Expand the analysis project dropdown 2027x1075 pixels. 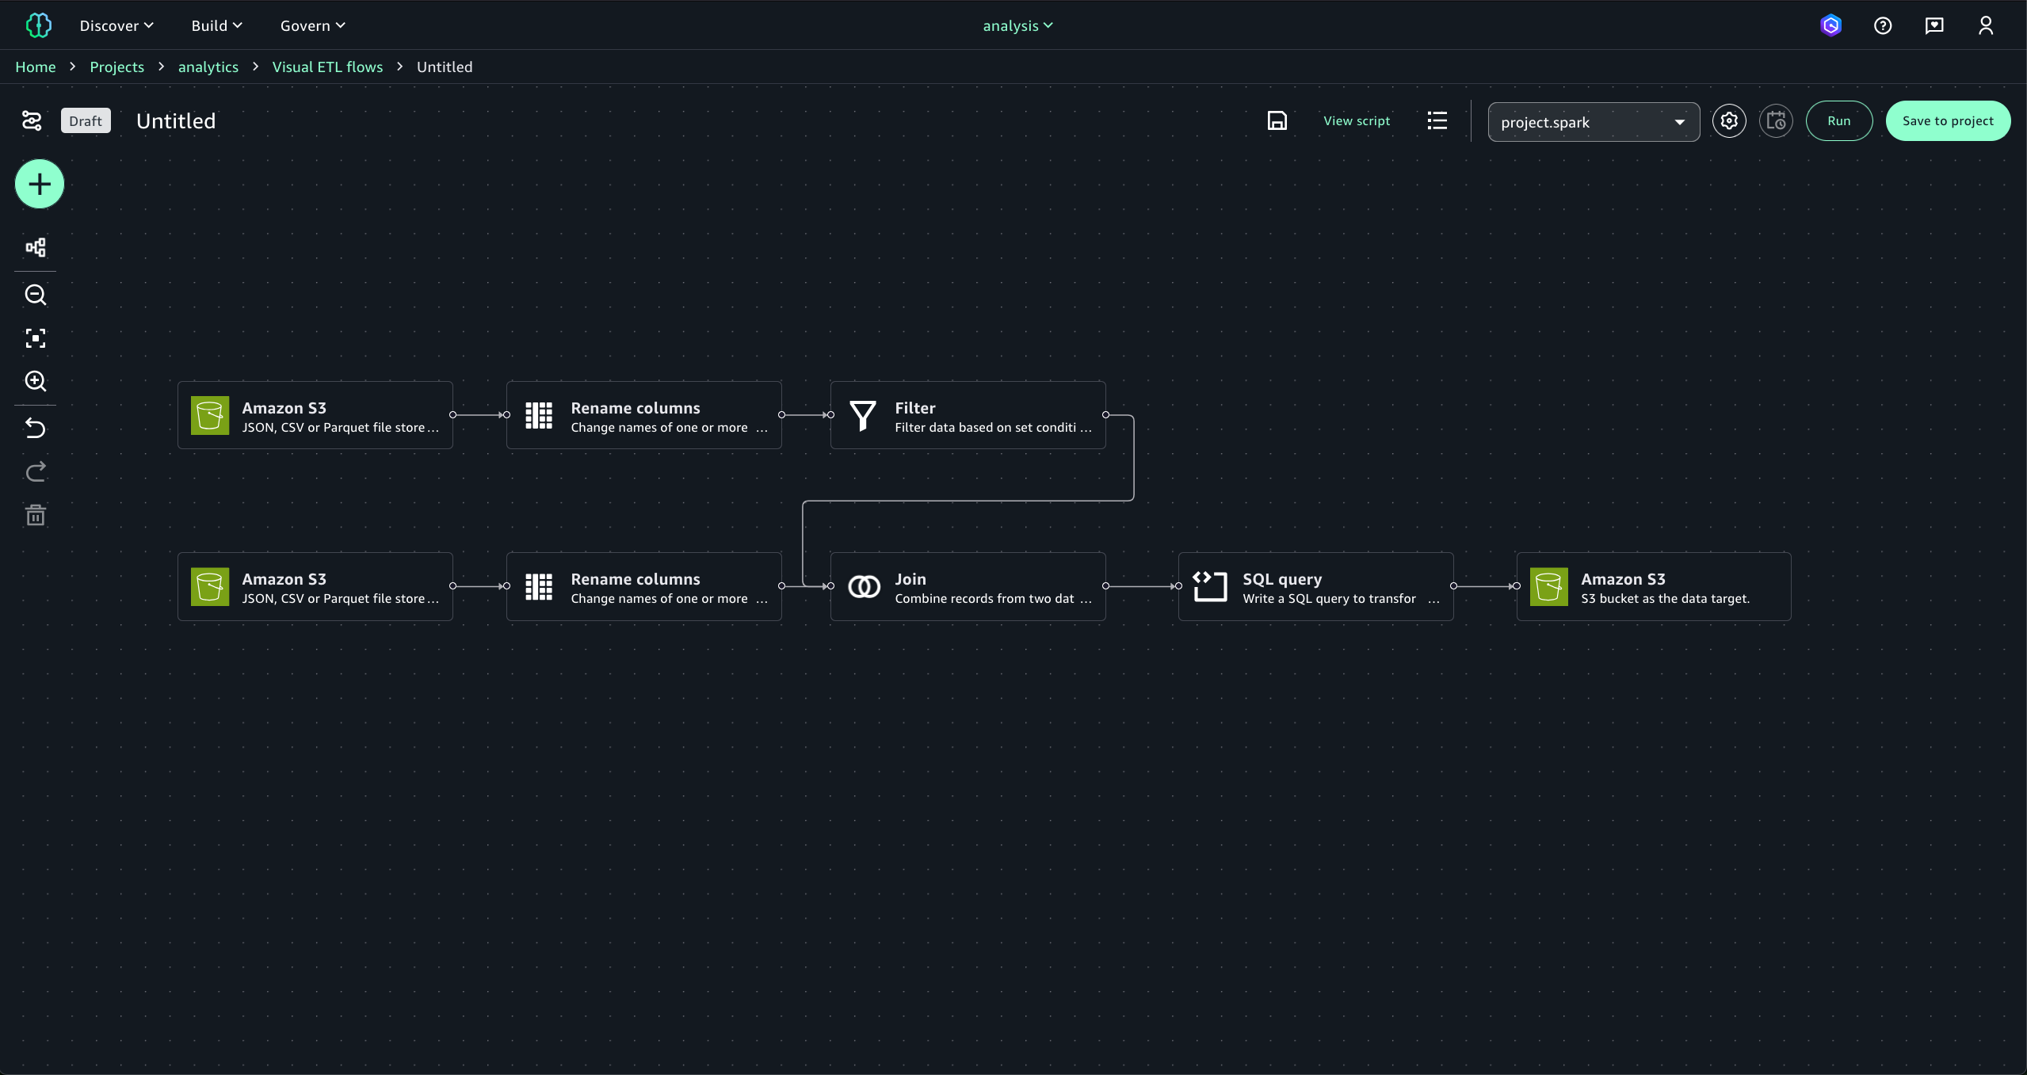click(x=1017, y=26)
